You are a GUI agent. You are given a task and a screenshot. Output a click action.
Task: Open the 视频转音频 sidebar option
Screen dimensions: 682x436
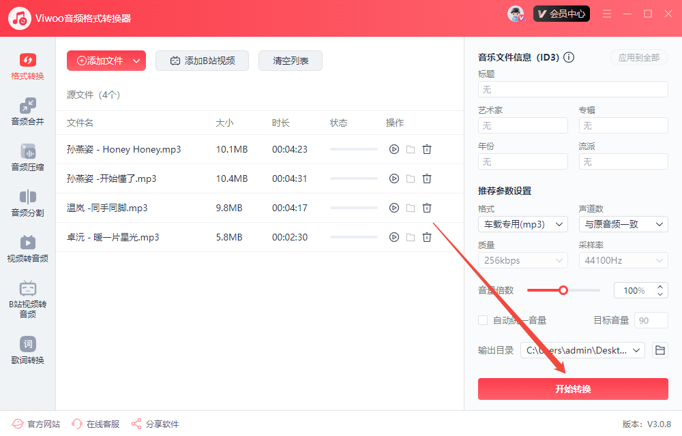[28, 249]
